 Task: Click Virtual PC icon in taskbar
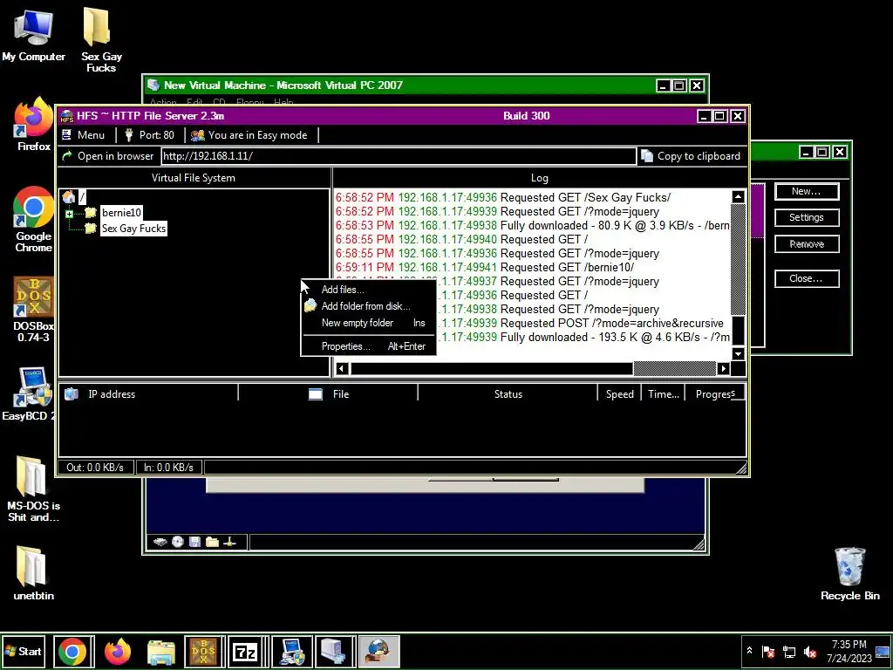[x=334, y=652]
